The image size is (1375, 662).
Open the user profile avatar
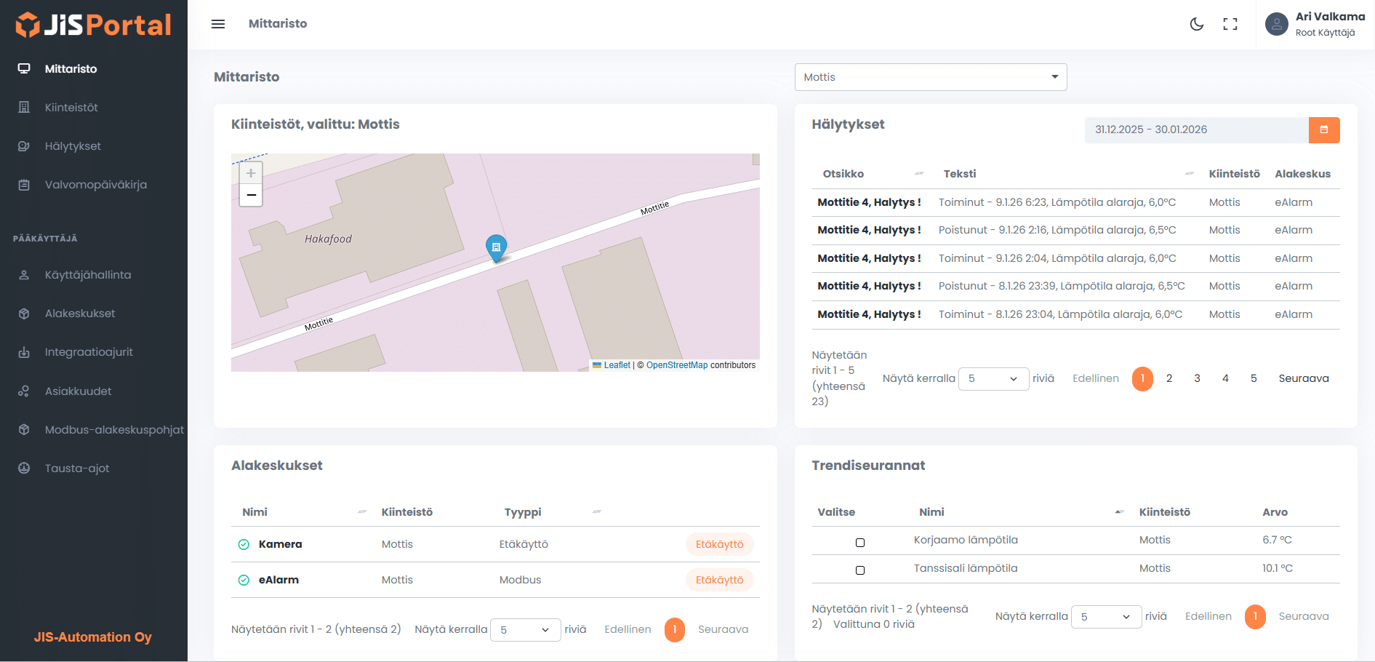tap(1276, 24)
